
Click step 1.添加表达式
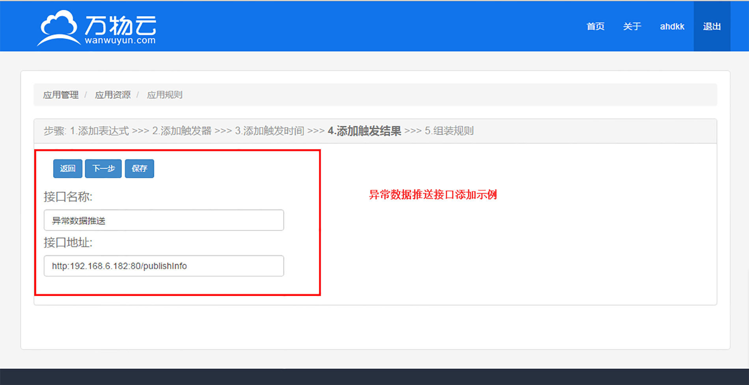99,131
